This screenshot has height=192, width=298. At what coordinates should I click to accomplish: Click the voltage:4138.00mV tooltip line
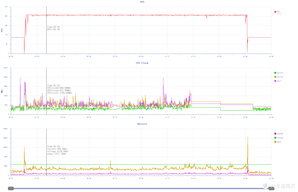click(58, 151)
